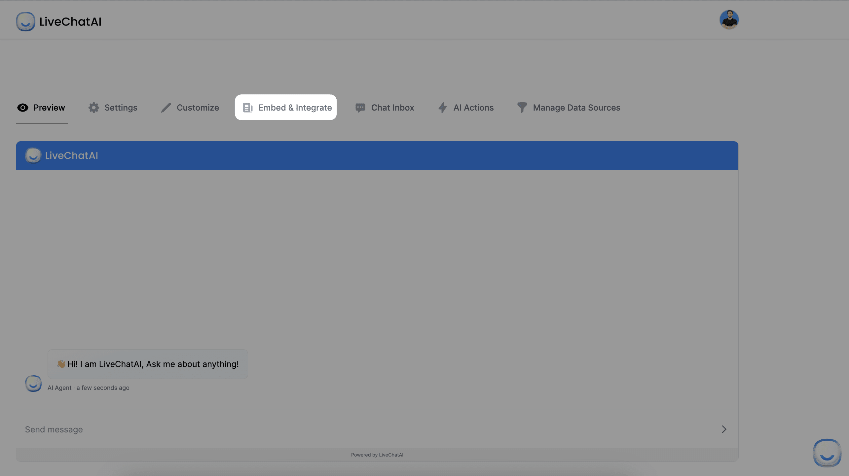Image resolution: width=849 pixels, height=476 pixels.
Task: Open the floating chat widget launcher
Action: coord(827,453)
